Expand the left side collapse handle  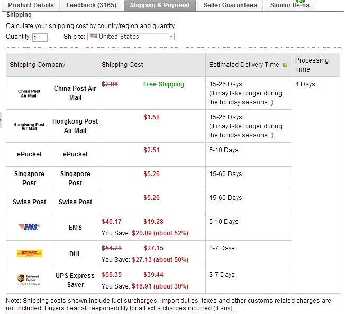tap(1, 120)
